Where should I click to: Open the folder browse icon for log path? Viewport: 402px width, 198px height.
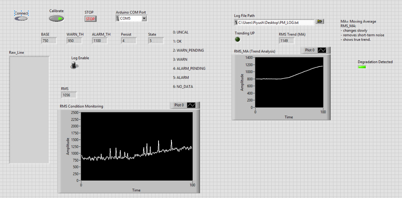pyautogui.click(x=319, y=21)
